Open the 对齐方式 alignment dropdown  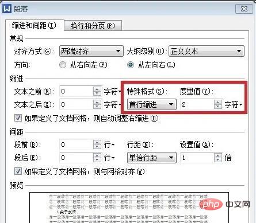(x=91, y=51)
